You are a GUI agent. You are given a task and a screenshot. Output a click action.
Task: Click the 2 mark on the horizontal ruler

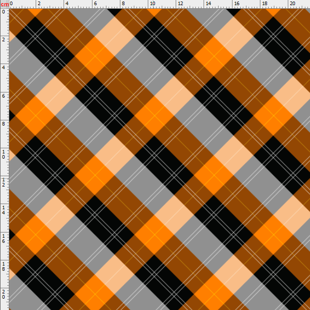point(39,4)
